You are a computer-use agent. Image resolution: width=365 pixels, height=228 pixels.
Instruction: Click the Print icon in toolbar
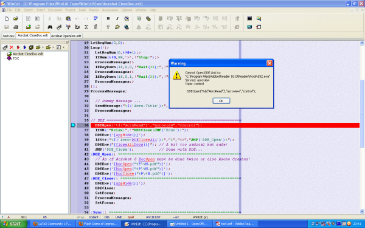(x=16, y=27)
